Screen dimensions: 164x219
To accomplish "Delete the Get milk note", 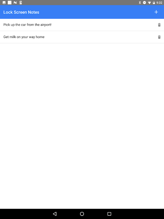I will coord(159,37).
